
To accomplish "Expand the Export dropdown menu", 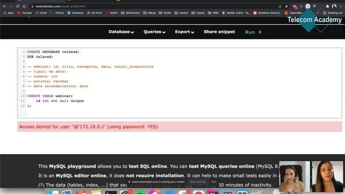I will [184, 32].
